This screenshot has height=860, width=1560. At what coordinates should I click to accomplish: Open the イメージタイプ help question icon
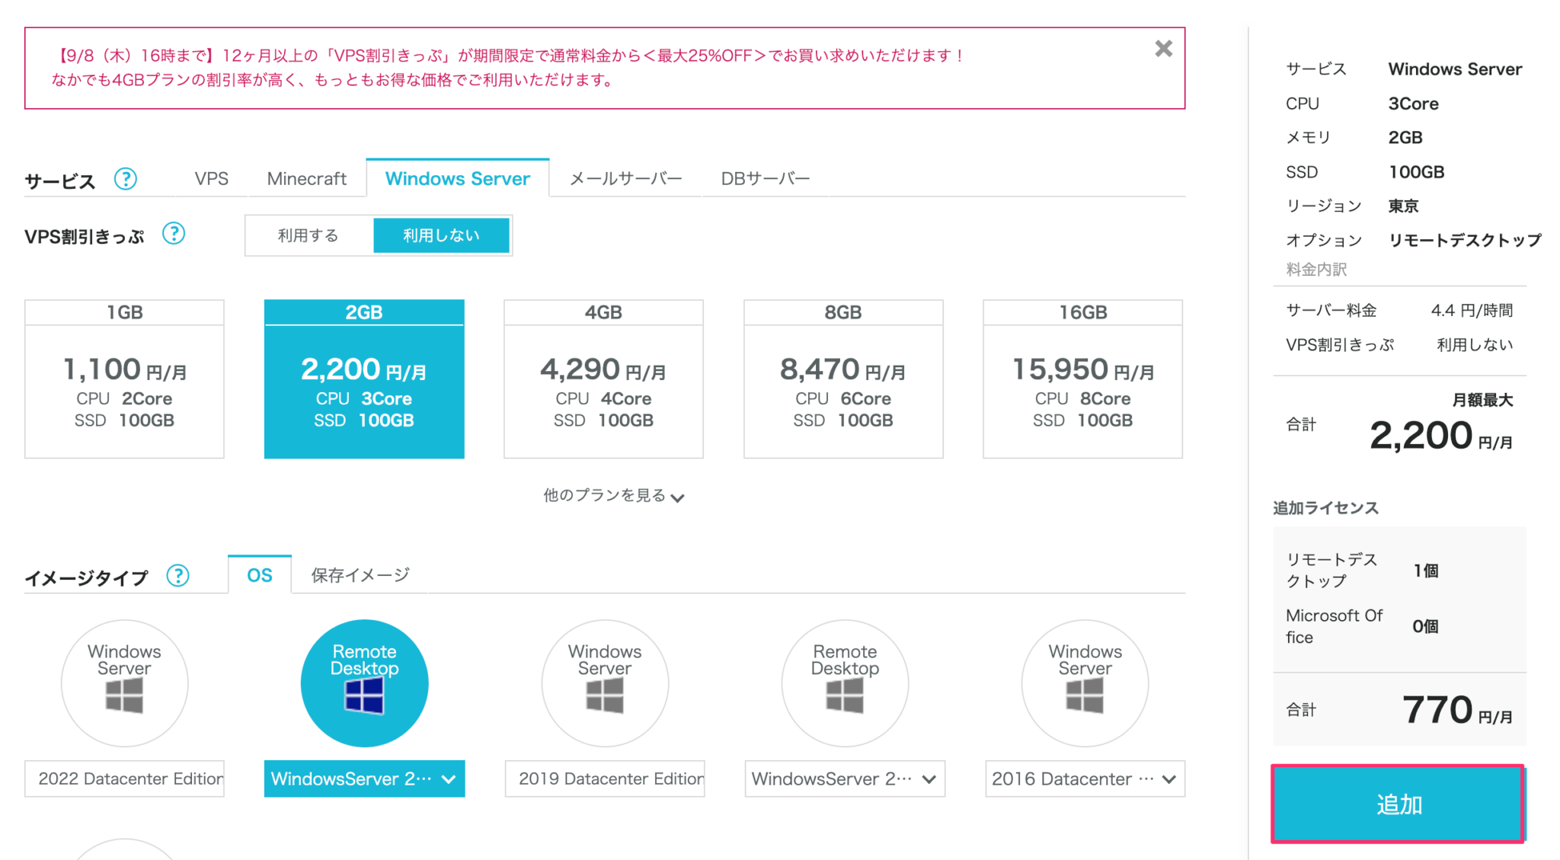point(177,576)
